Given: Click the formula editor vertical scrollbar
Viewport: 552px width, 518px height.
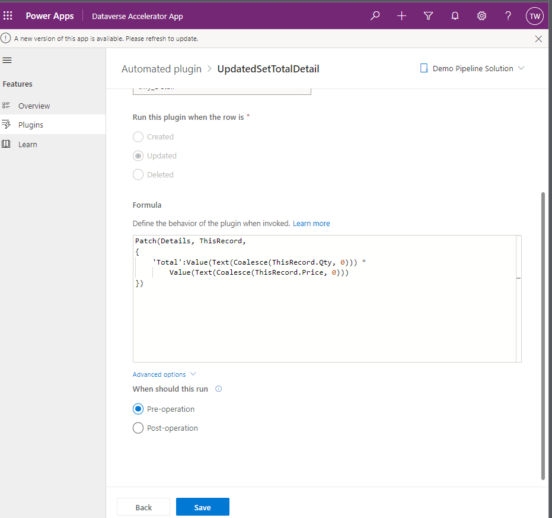Looking at the screenshot, I should pyautogui.click(x=519, y=299).
